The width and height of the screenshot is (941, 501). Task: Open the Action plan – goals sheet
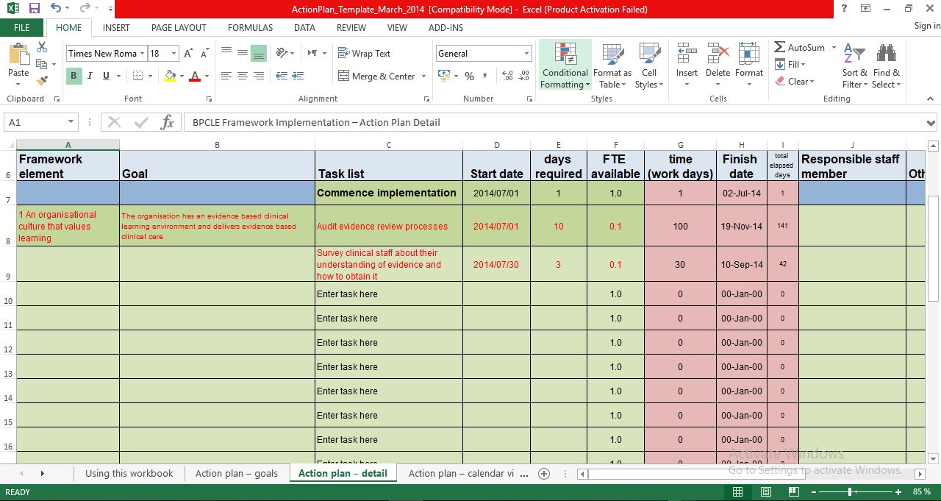click(x=236, y=473)
